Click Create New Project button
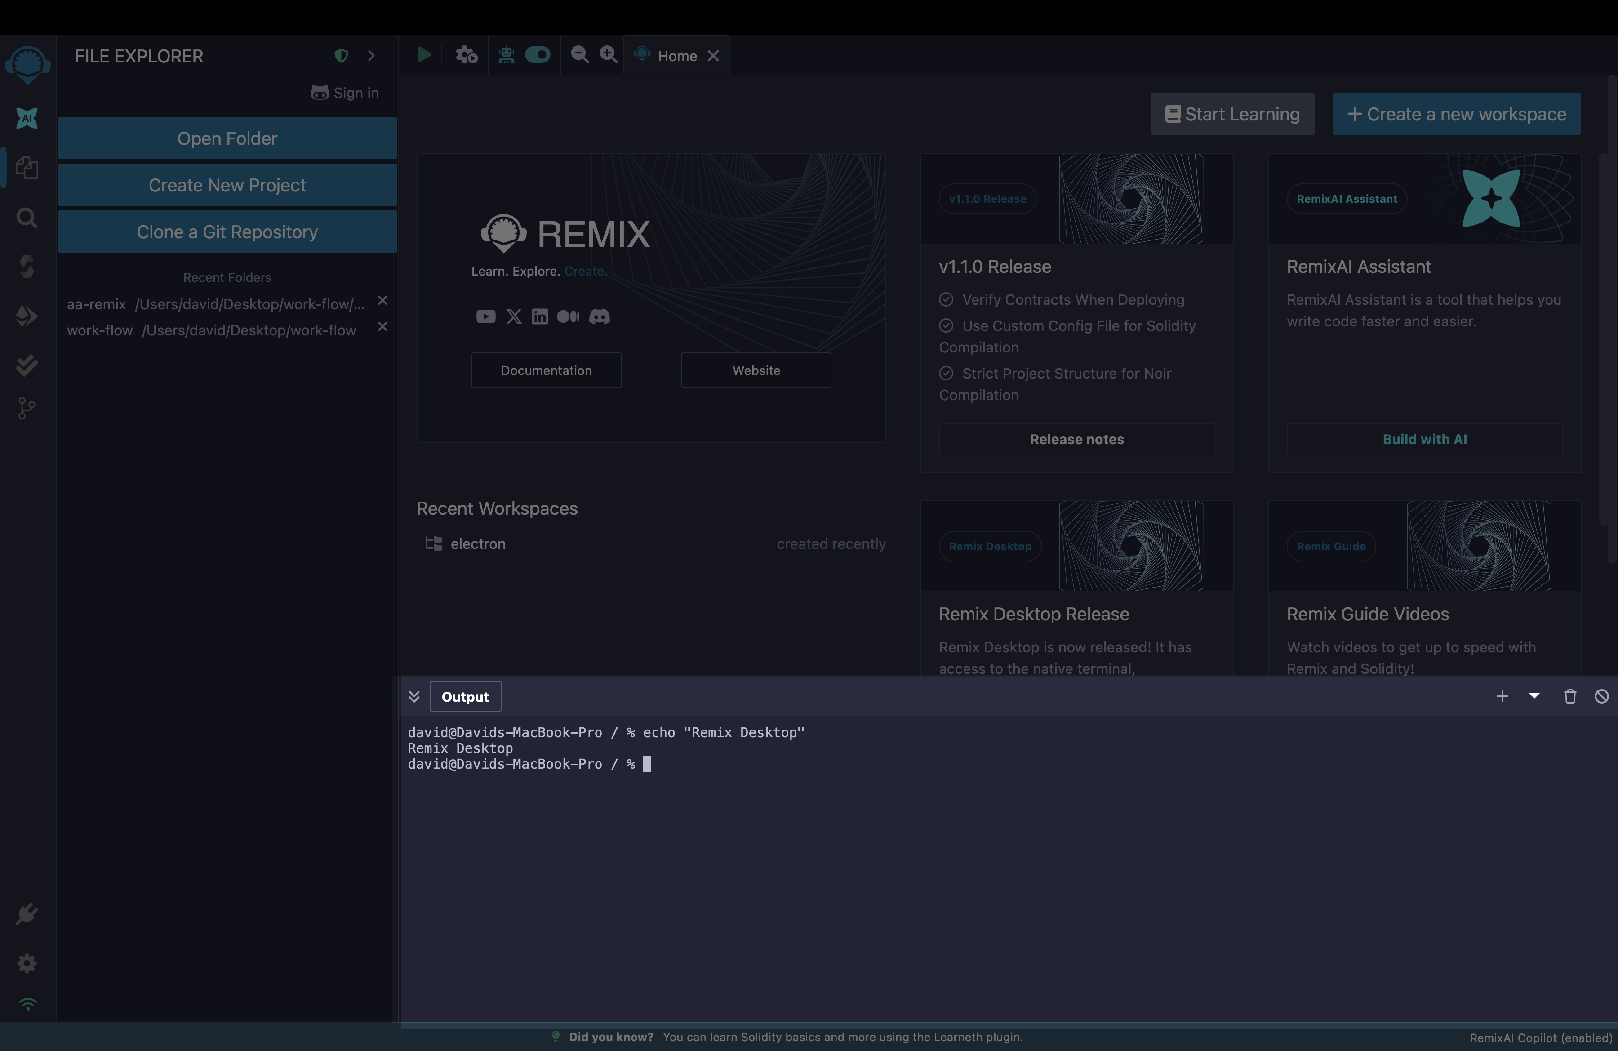Viewport: 1618px width, 1051px height. pyautogui.click(x=227, y=185)
